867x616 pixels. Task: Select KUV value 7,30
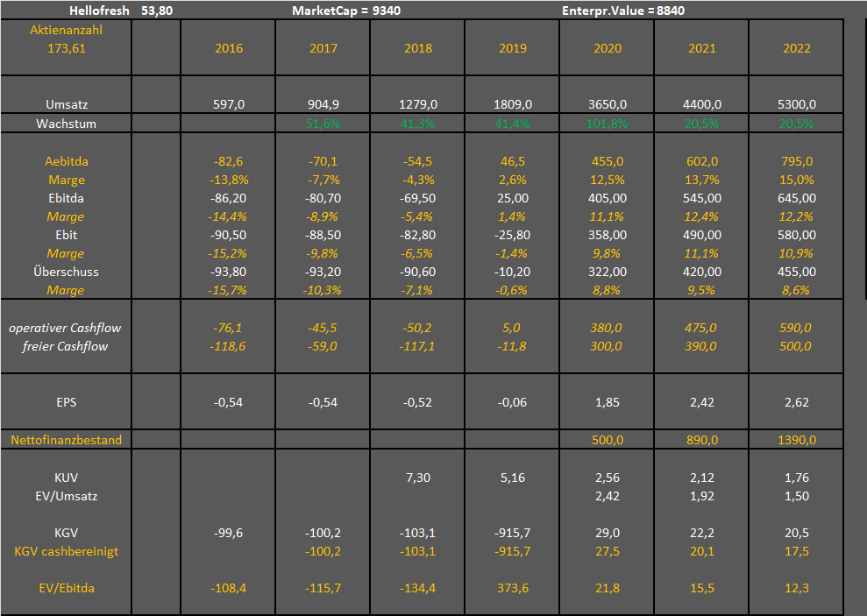pyautogui.click(x=418, y=478)
